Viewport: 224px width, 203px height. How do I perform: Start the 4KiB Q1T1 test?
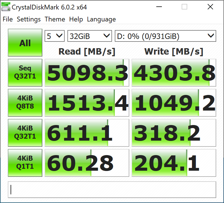click(25, 163)
